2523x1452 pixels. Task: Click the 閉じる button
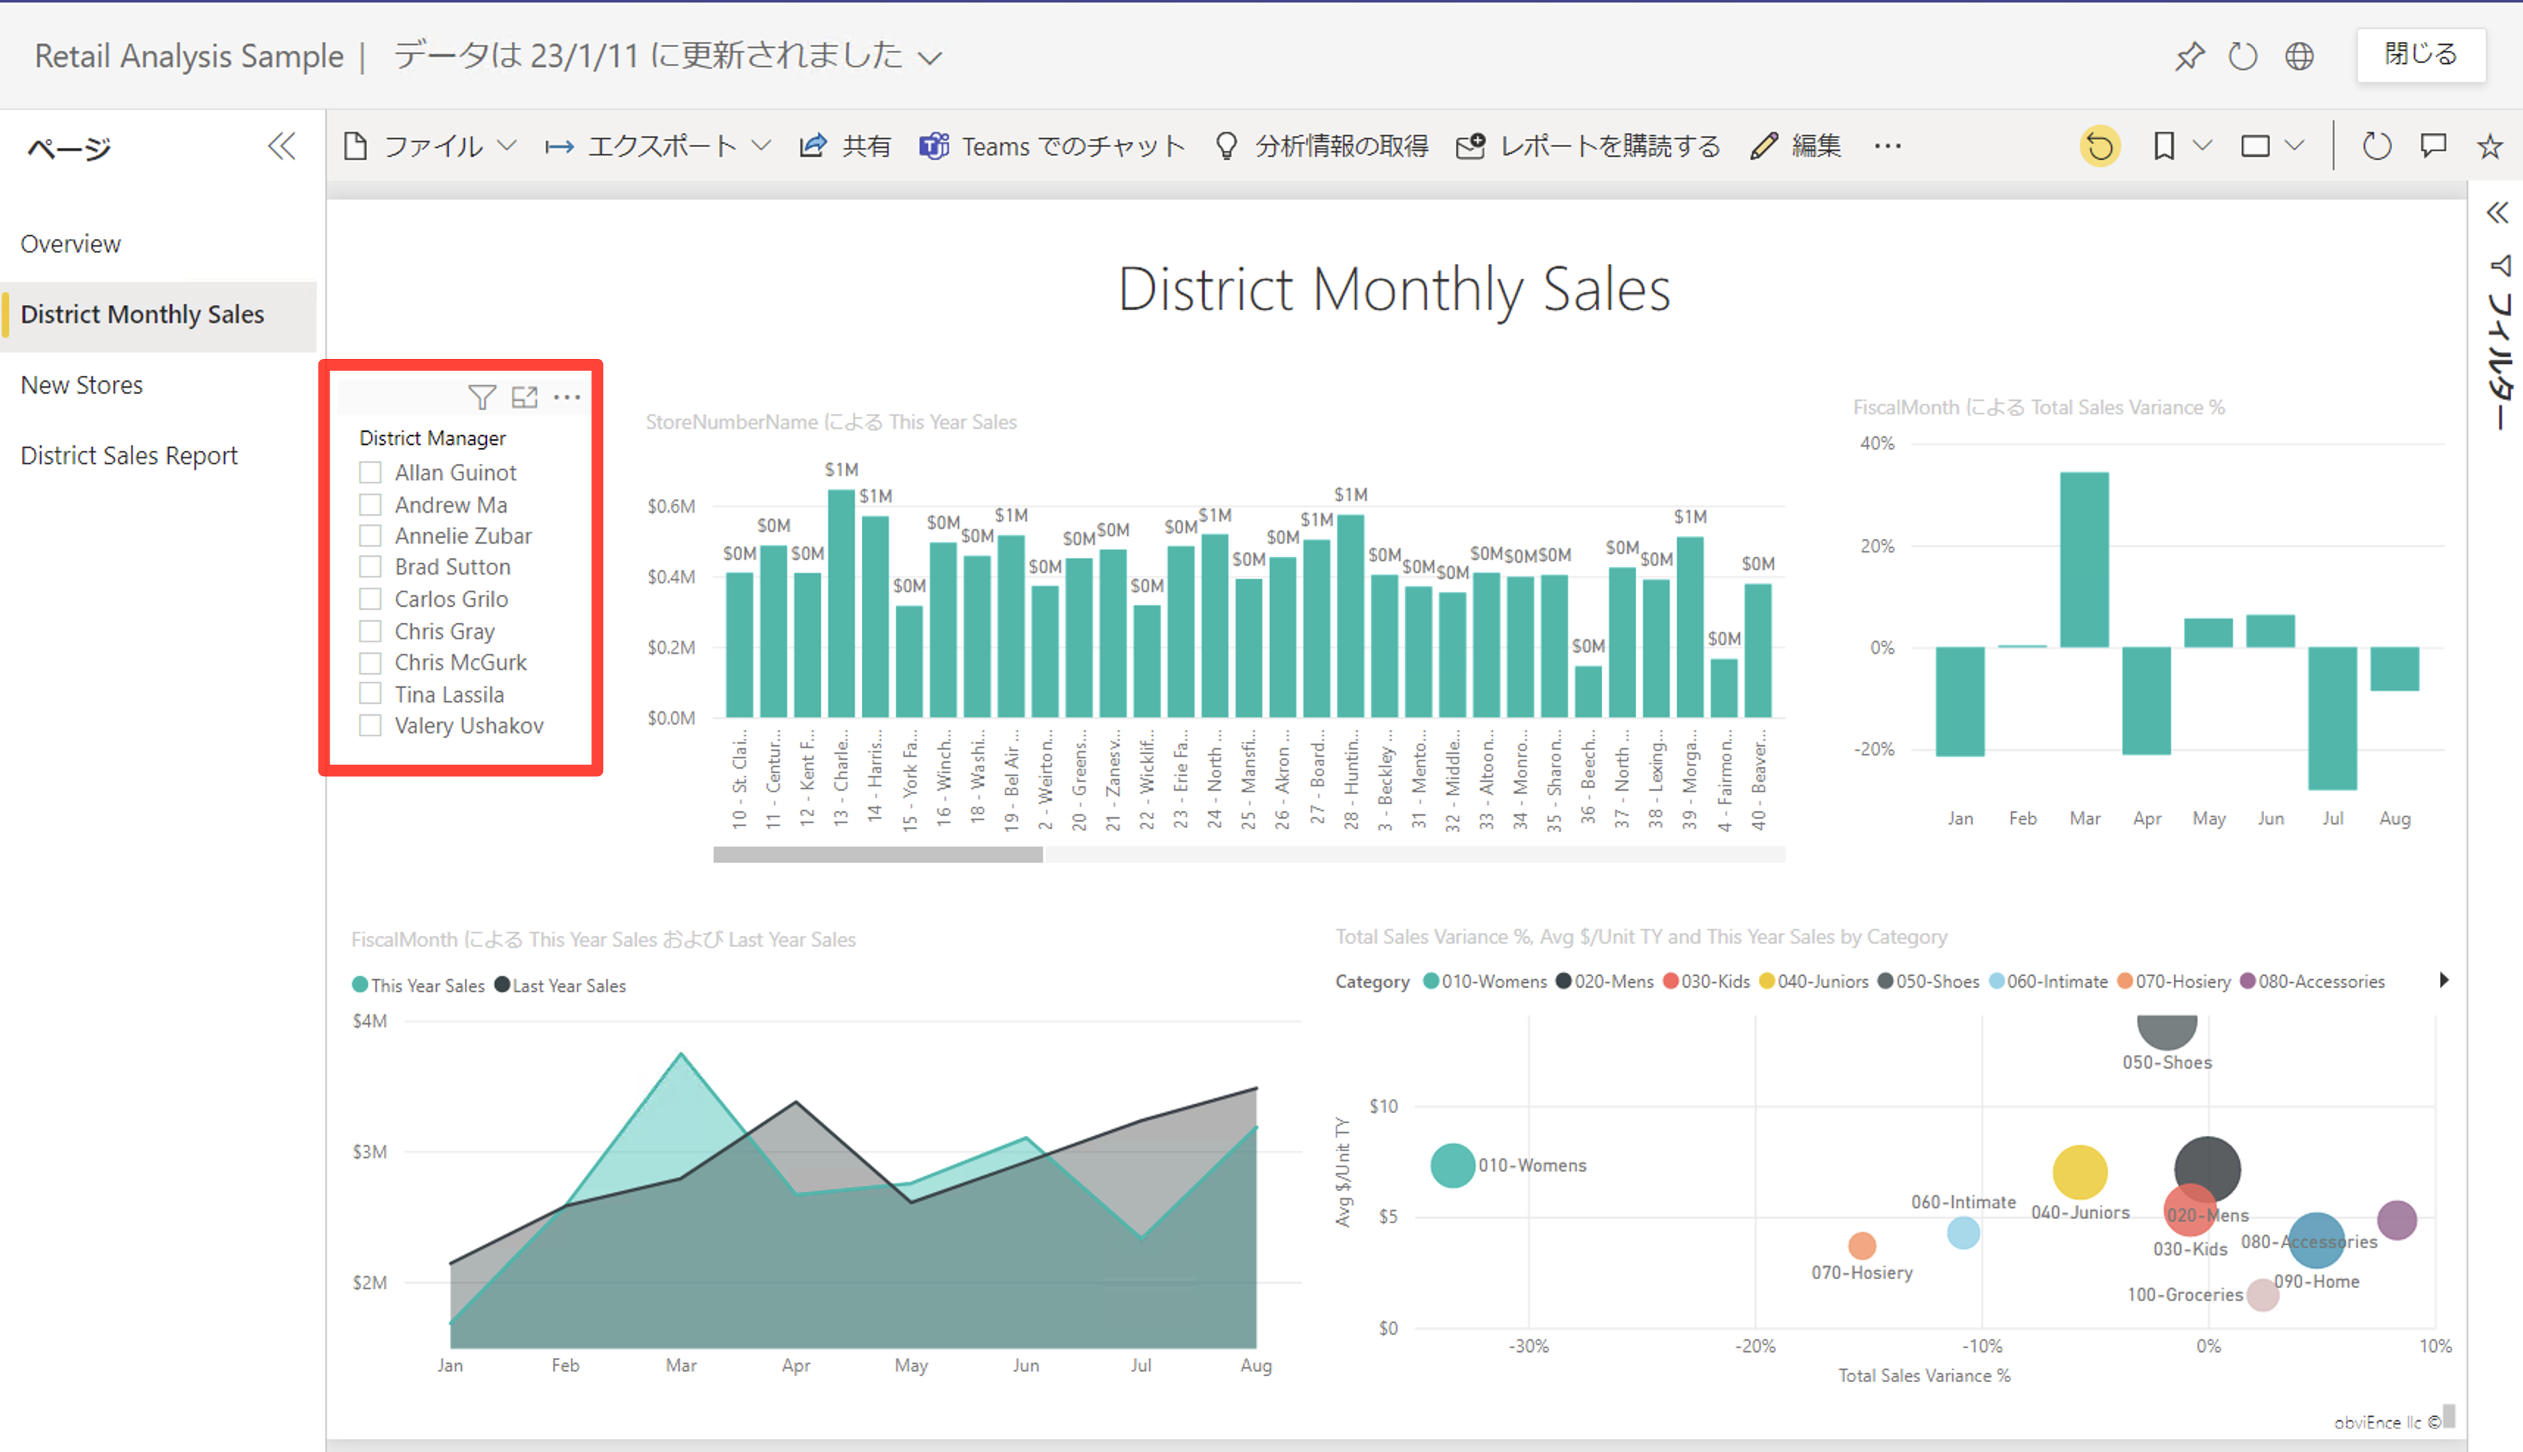[2420, 55]
